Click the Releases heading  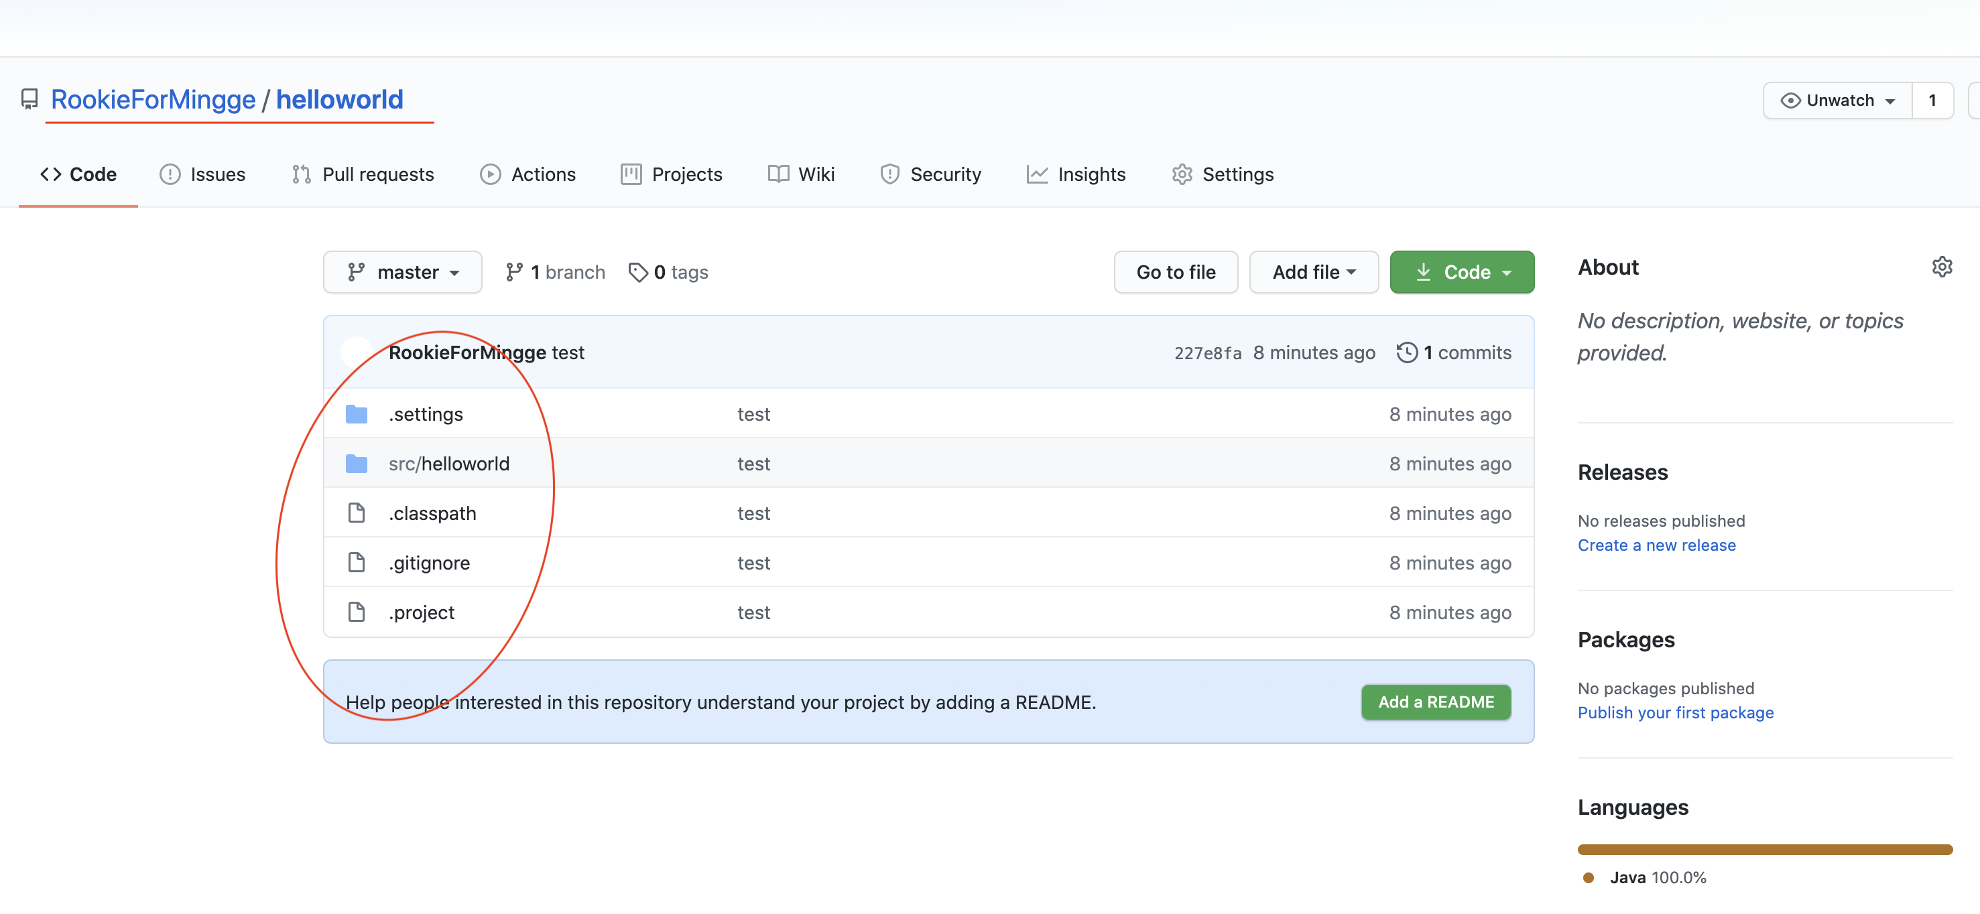[1623, 472]
